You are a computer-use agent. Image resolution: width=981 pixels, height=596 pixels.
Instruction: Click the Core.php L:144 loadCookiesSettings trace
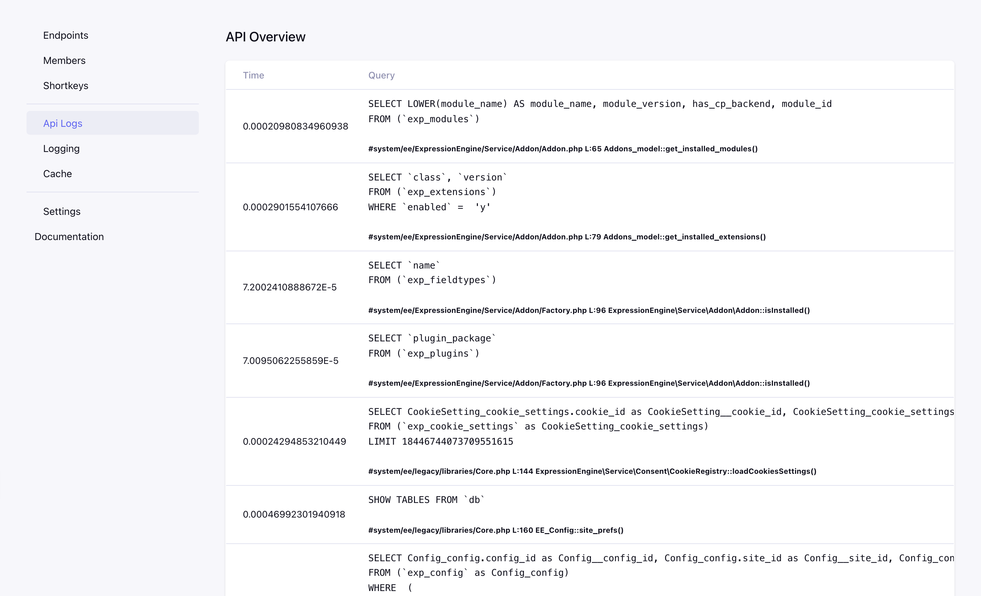pos(593,472)
